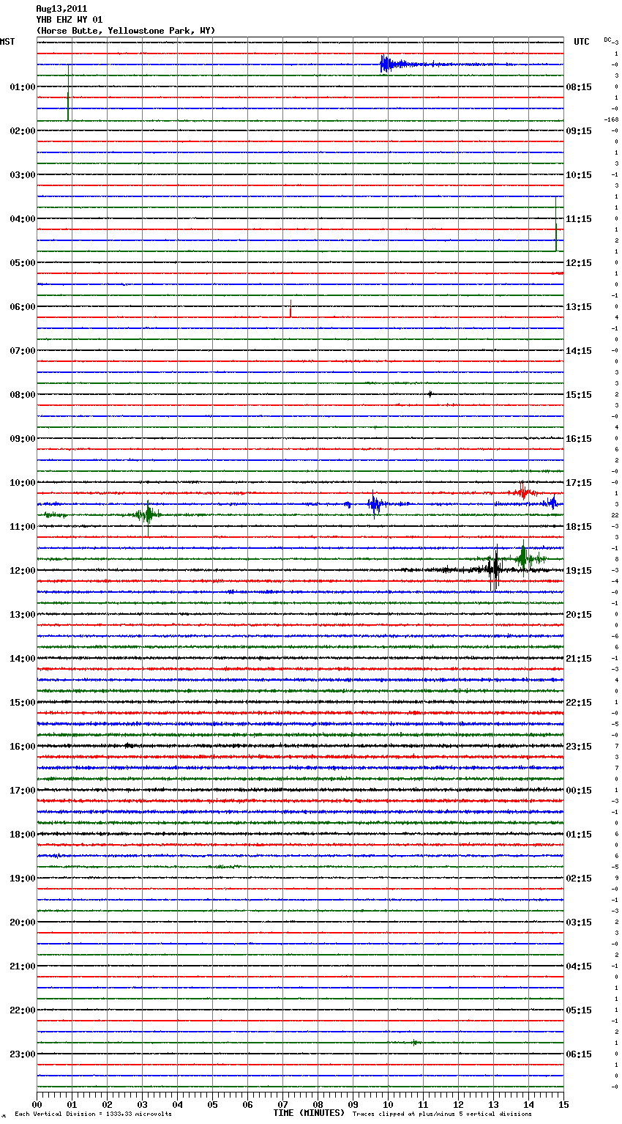Click the 19:00 MST time label
This screenshot has width=622, height=1124.
point(23,878)
